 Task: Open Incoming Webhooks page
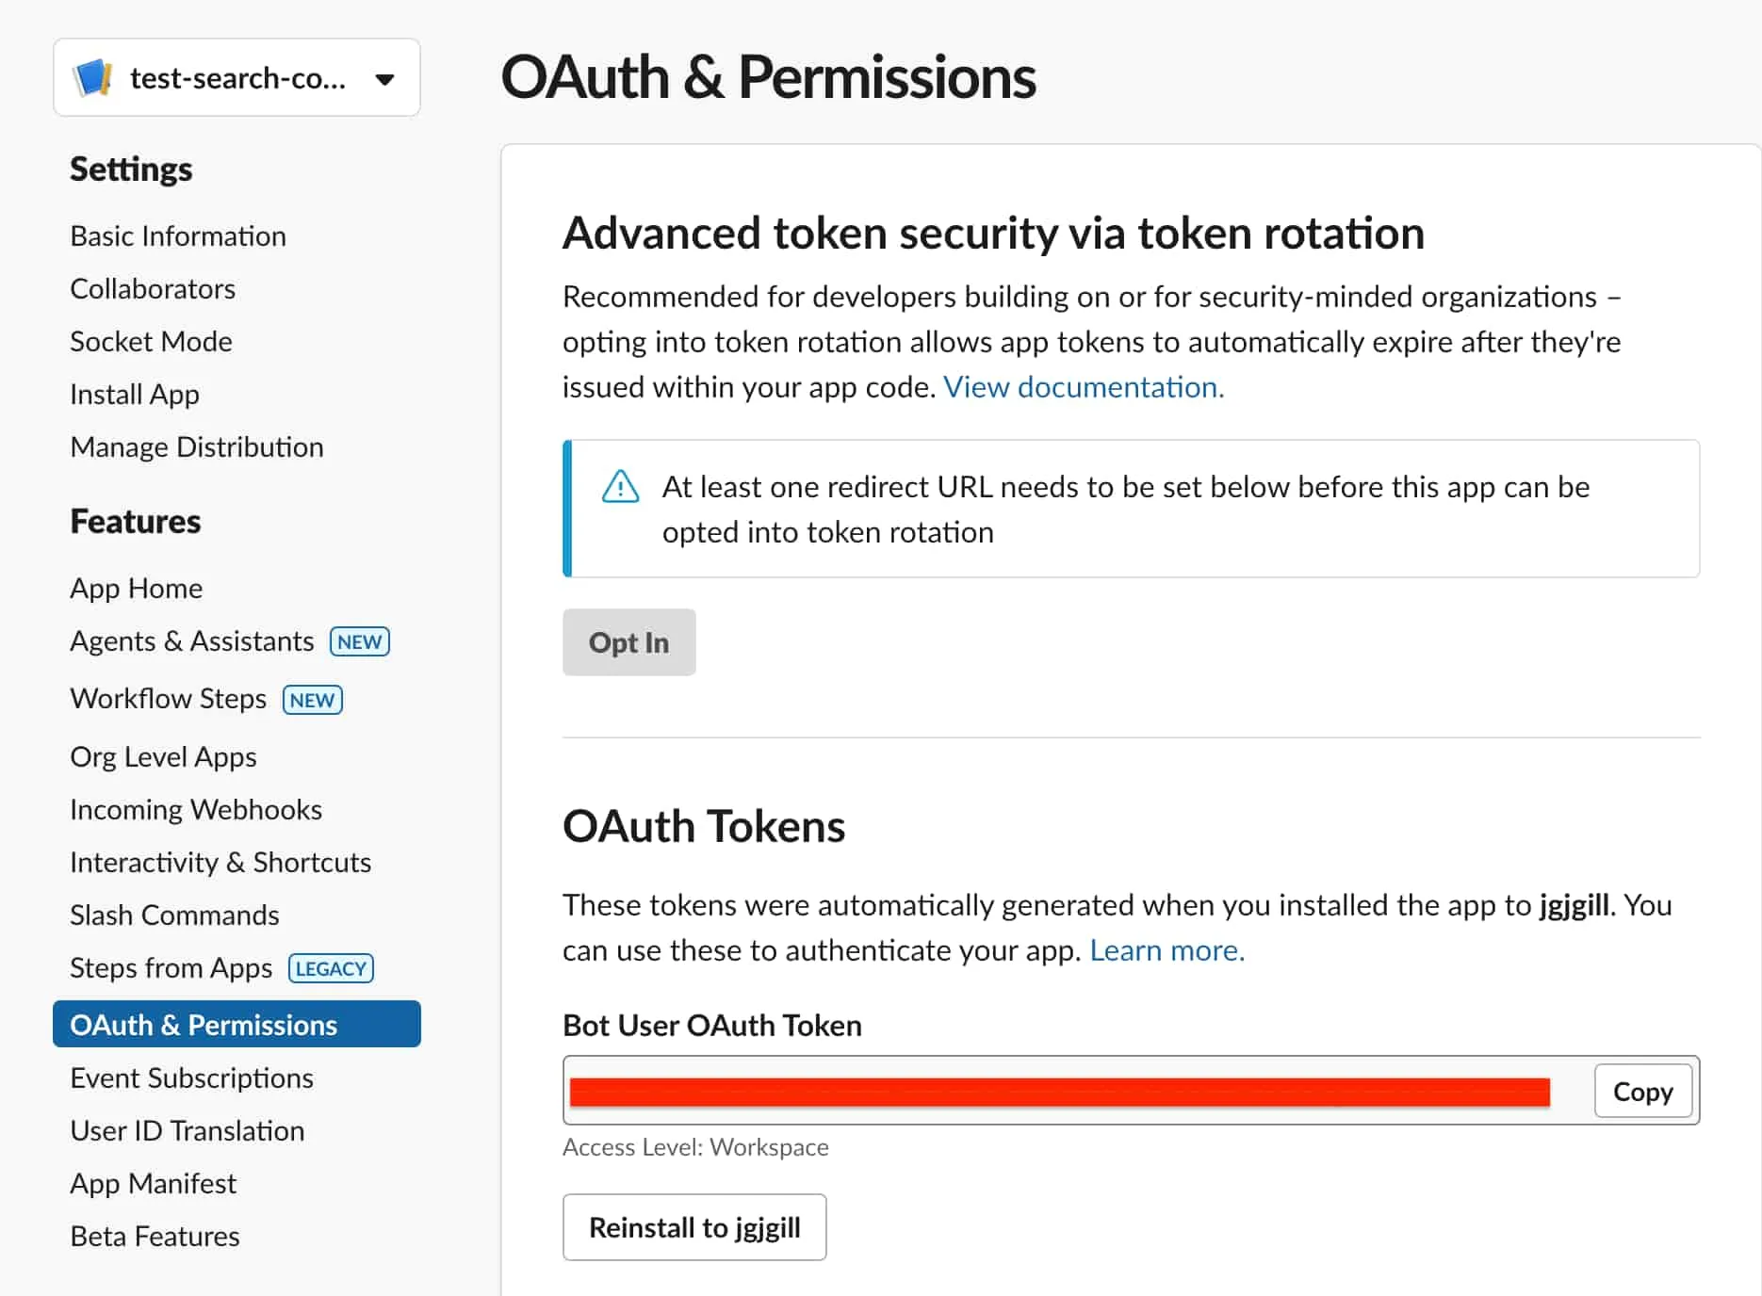(x=196, y=809)
